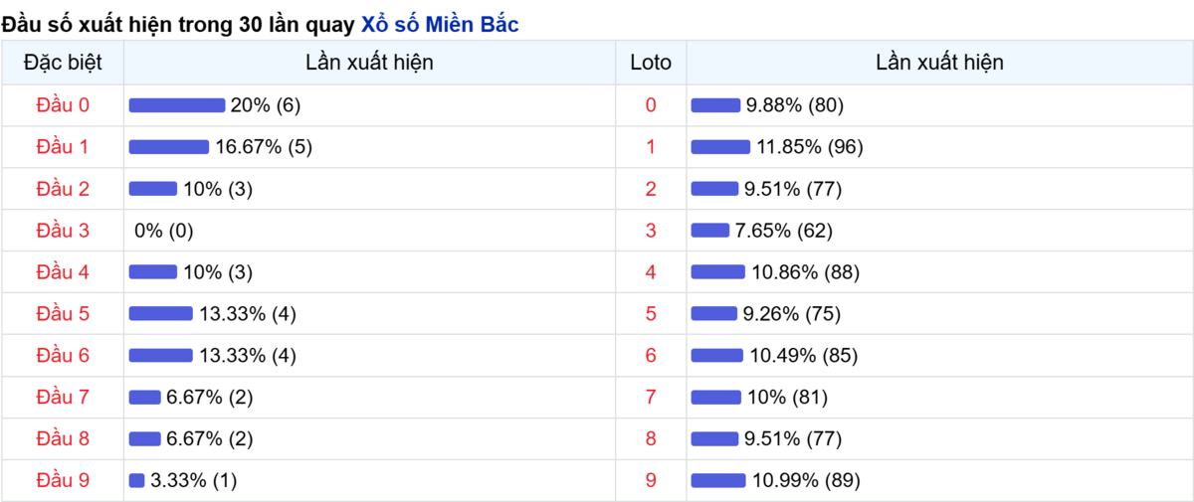Click the Đầu 7 label

coord(63,398)
